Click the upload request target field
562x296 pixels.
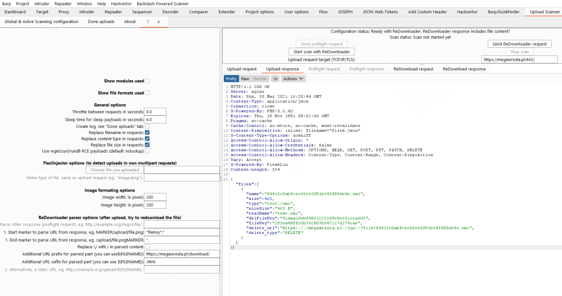519,59
